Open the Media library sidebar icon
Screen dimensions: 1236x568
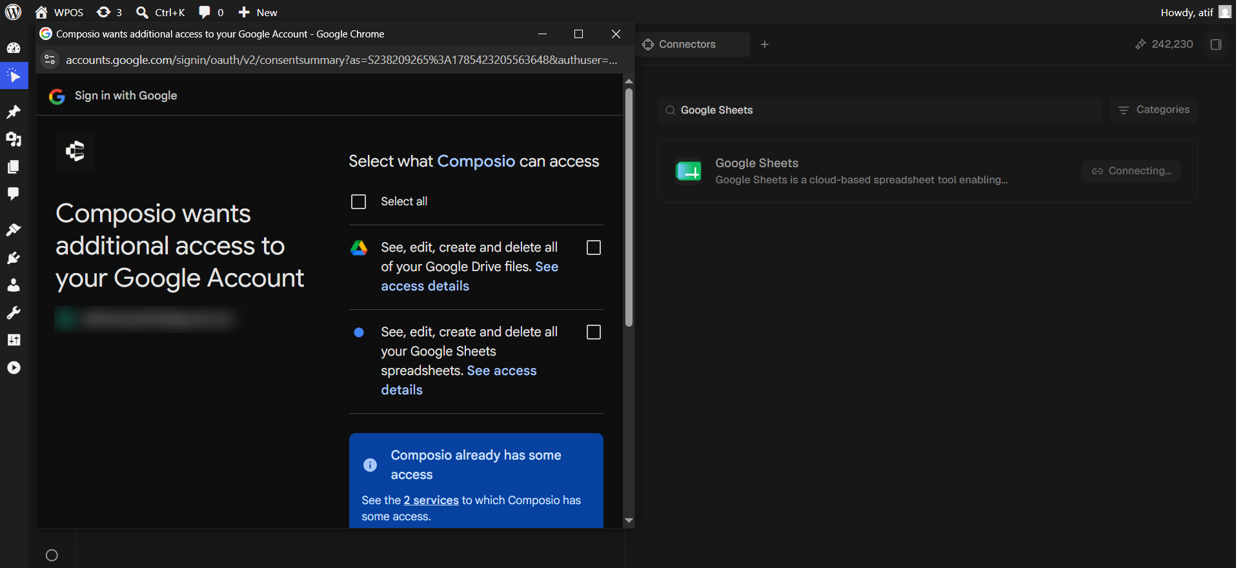click(x=14, y=139)
